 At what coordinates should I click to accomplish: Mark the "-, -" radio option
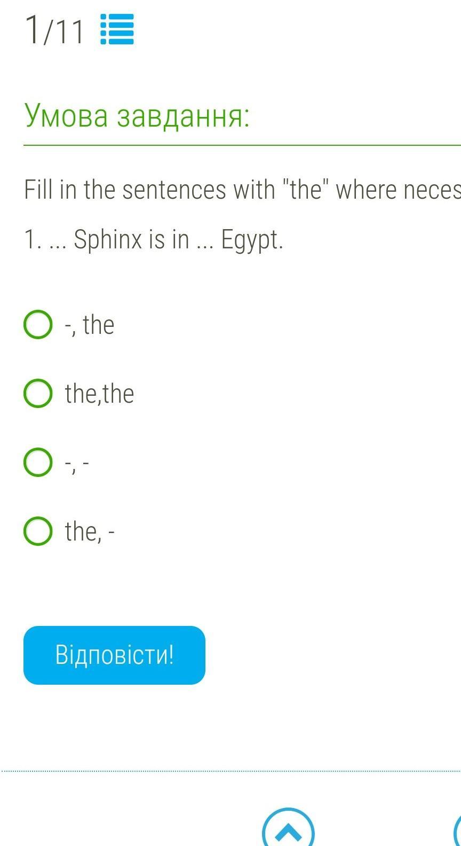(x=38, y=463)
